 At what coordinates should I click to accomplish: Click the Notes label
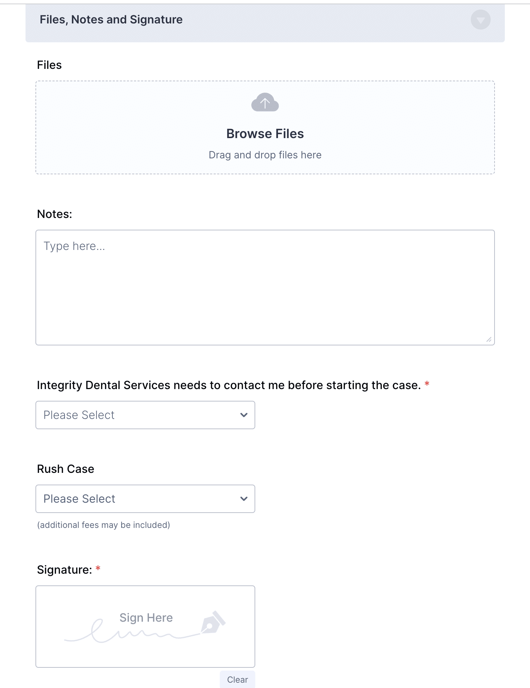pos(55,214)
